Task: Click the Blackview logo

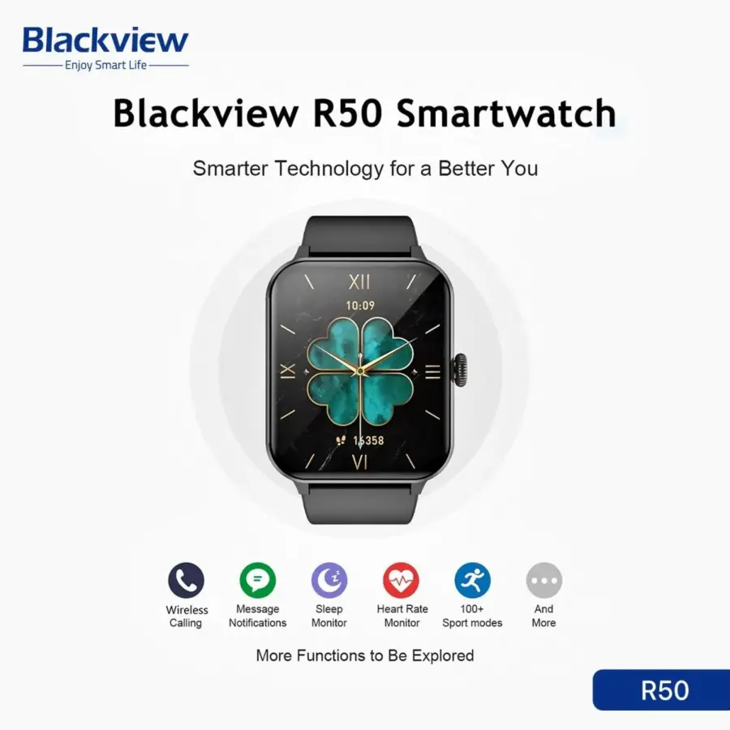Action: 105,48
